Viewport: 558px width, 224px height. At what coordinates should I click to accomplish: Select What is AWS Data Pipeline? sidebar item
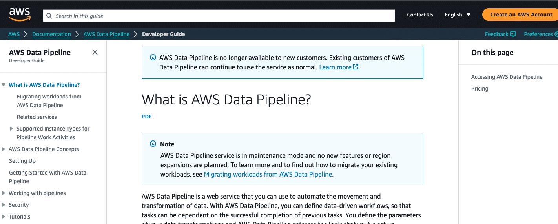point(44,85)
